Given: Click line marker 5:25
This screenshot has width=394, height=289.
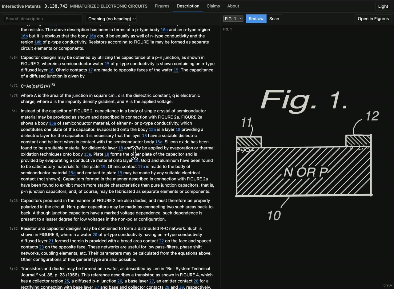Looking at the screenshot, I should [14, 201].
